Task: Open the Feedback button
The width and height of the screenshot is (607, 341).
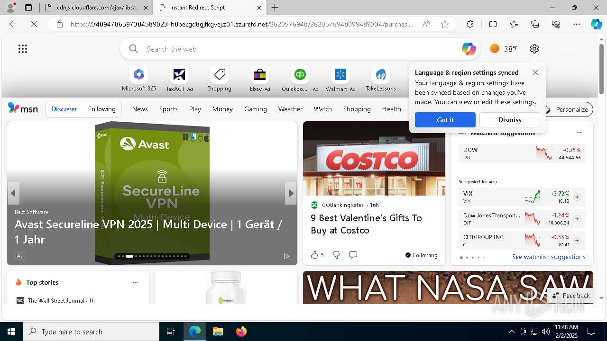Action: point(571,296)
